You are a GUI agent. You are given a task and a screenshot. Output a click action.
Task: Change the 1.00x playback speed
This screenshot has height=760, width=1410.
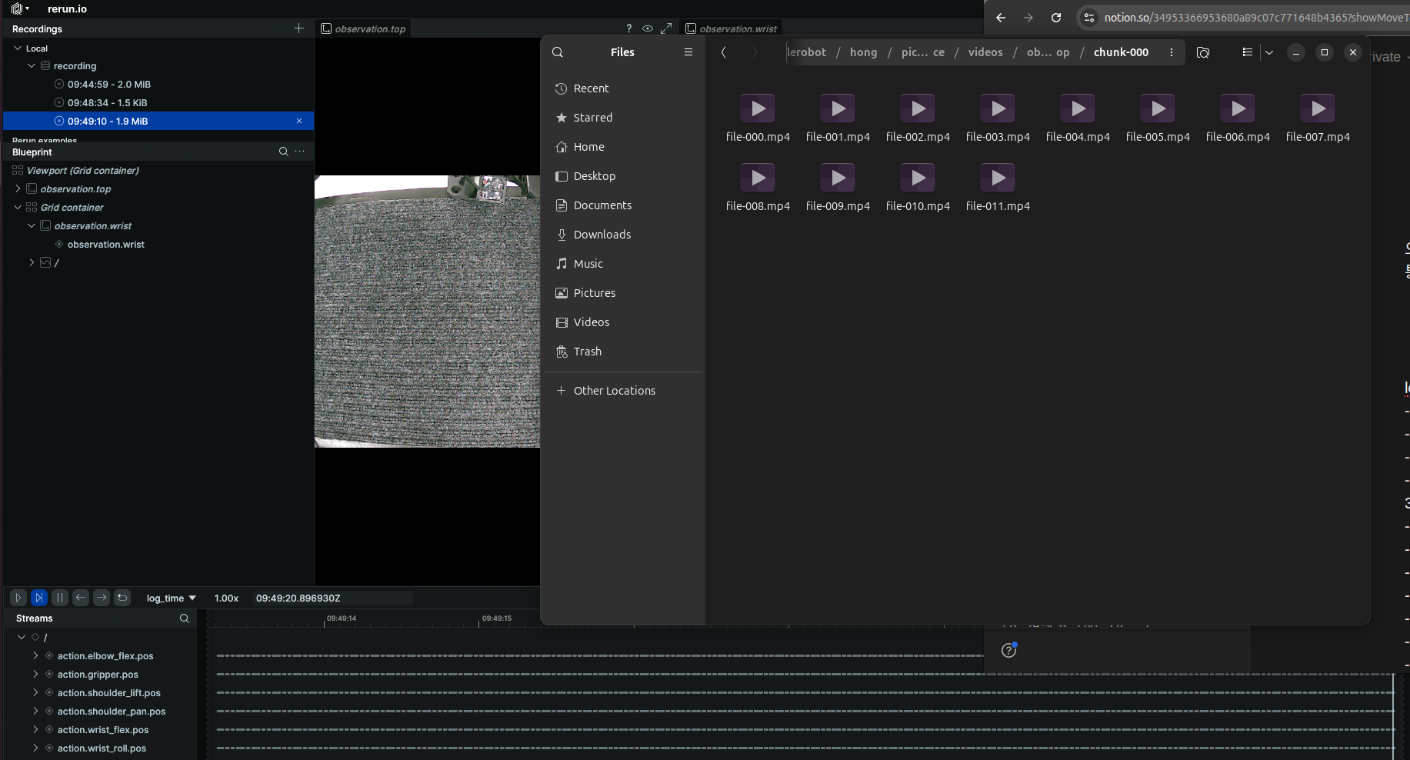tap(226, 598)
